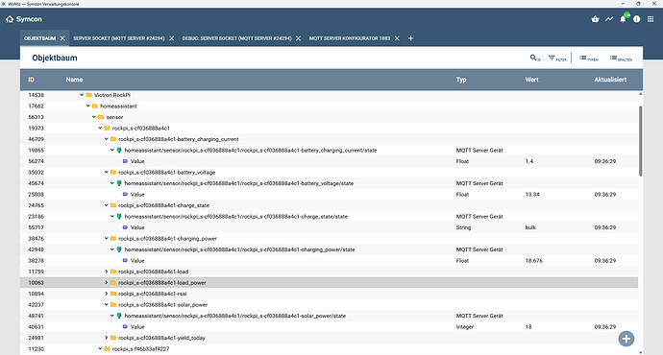The image size is (663, 355).
Task: Click variable icon of Value 56274
Action: pyautogui.click(x=125, y=161)
